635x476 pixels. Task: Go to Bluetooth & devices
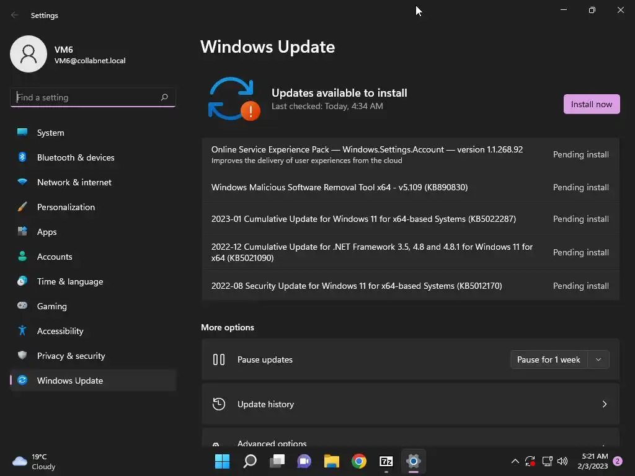[93, 157]
